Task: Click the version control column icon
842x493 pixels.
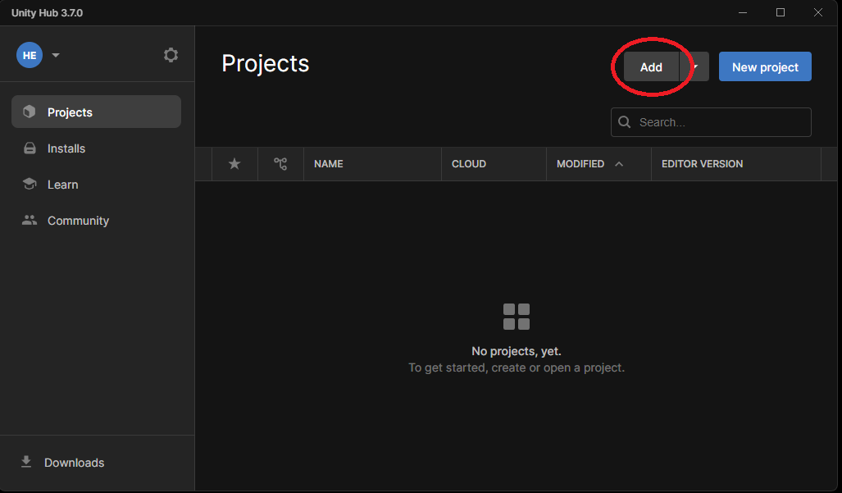Action: coord(280,164)
